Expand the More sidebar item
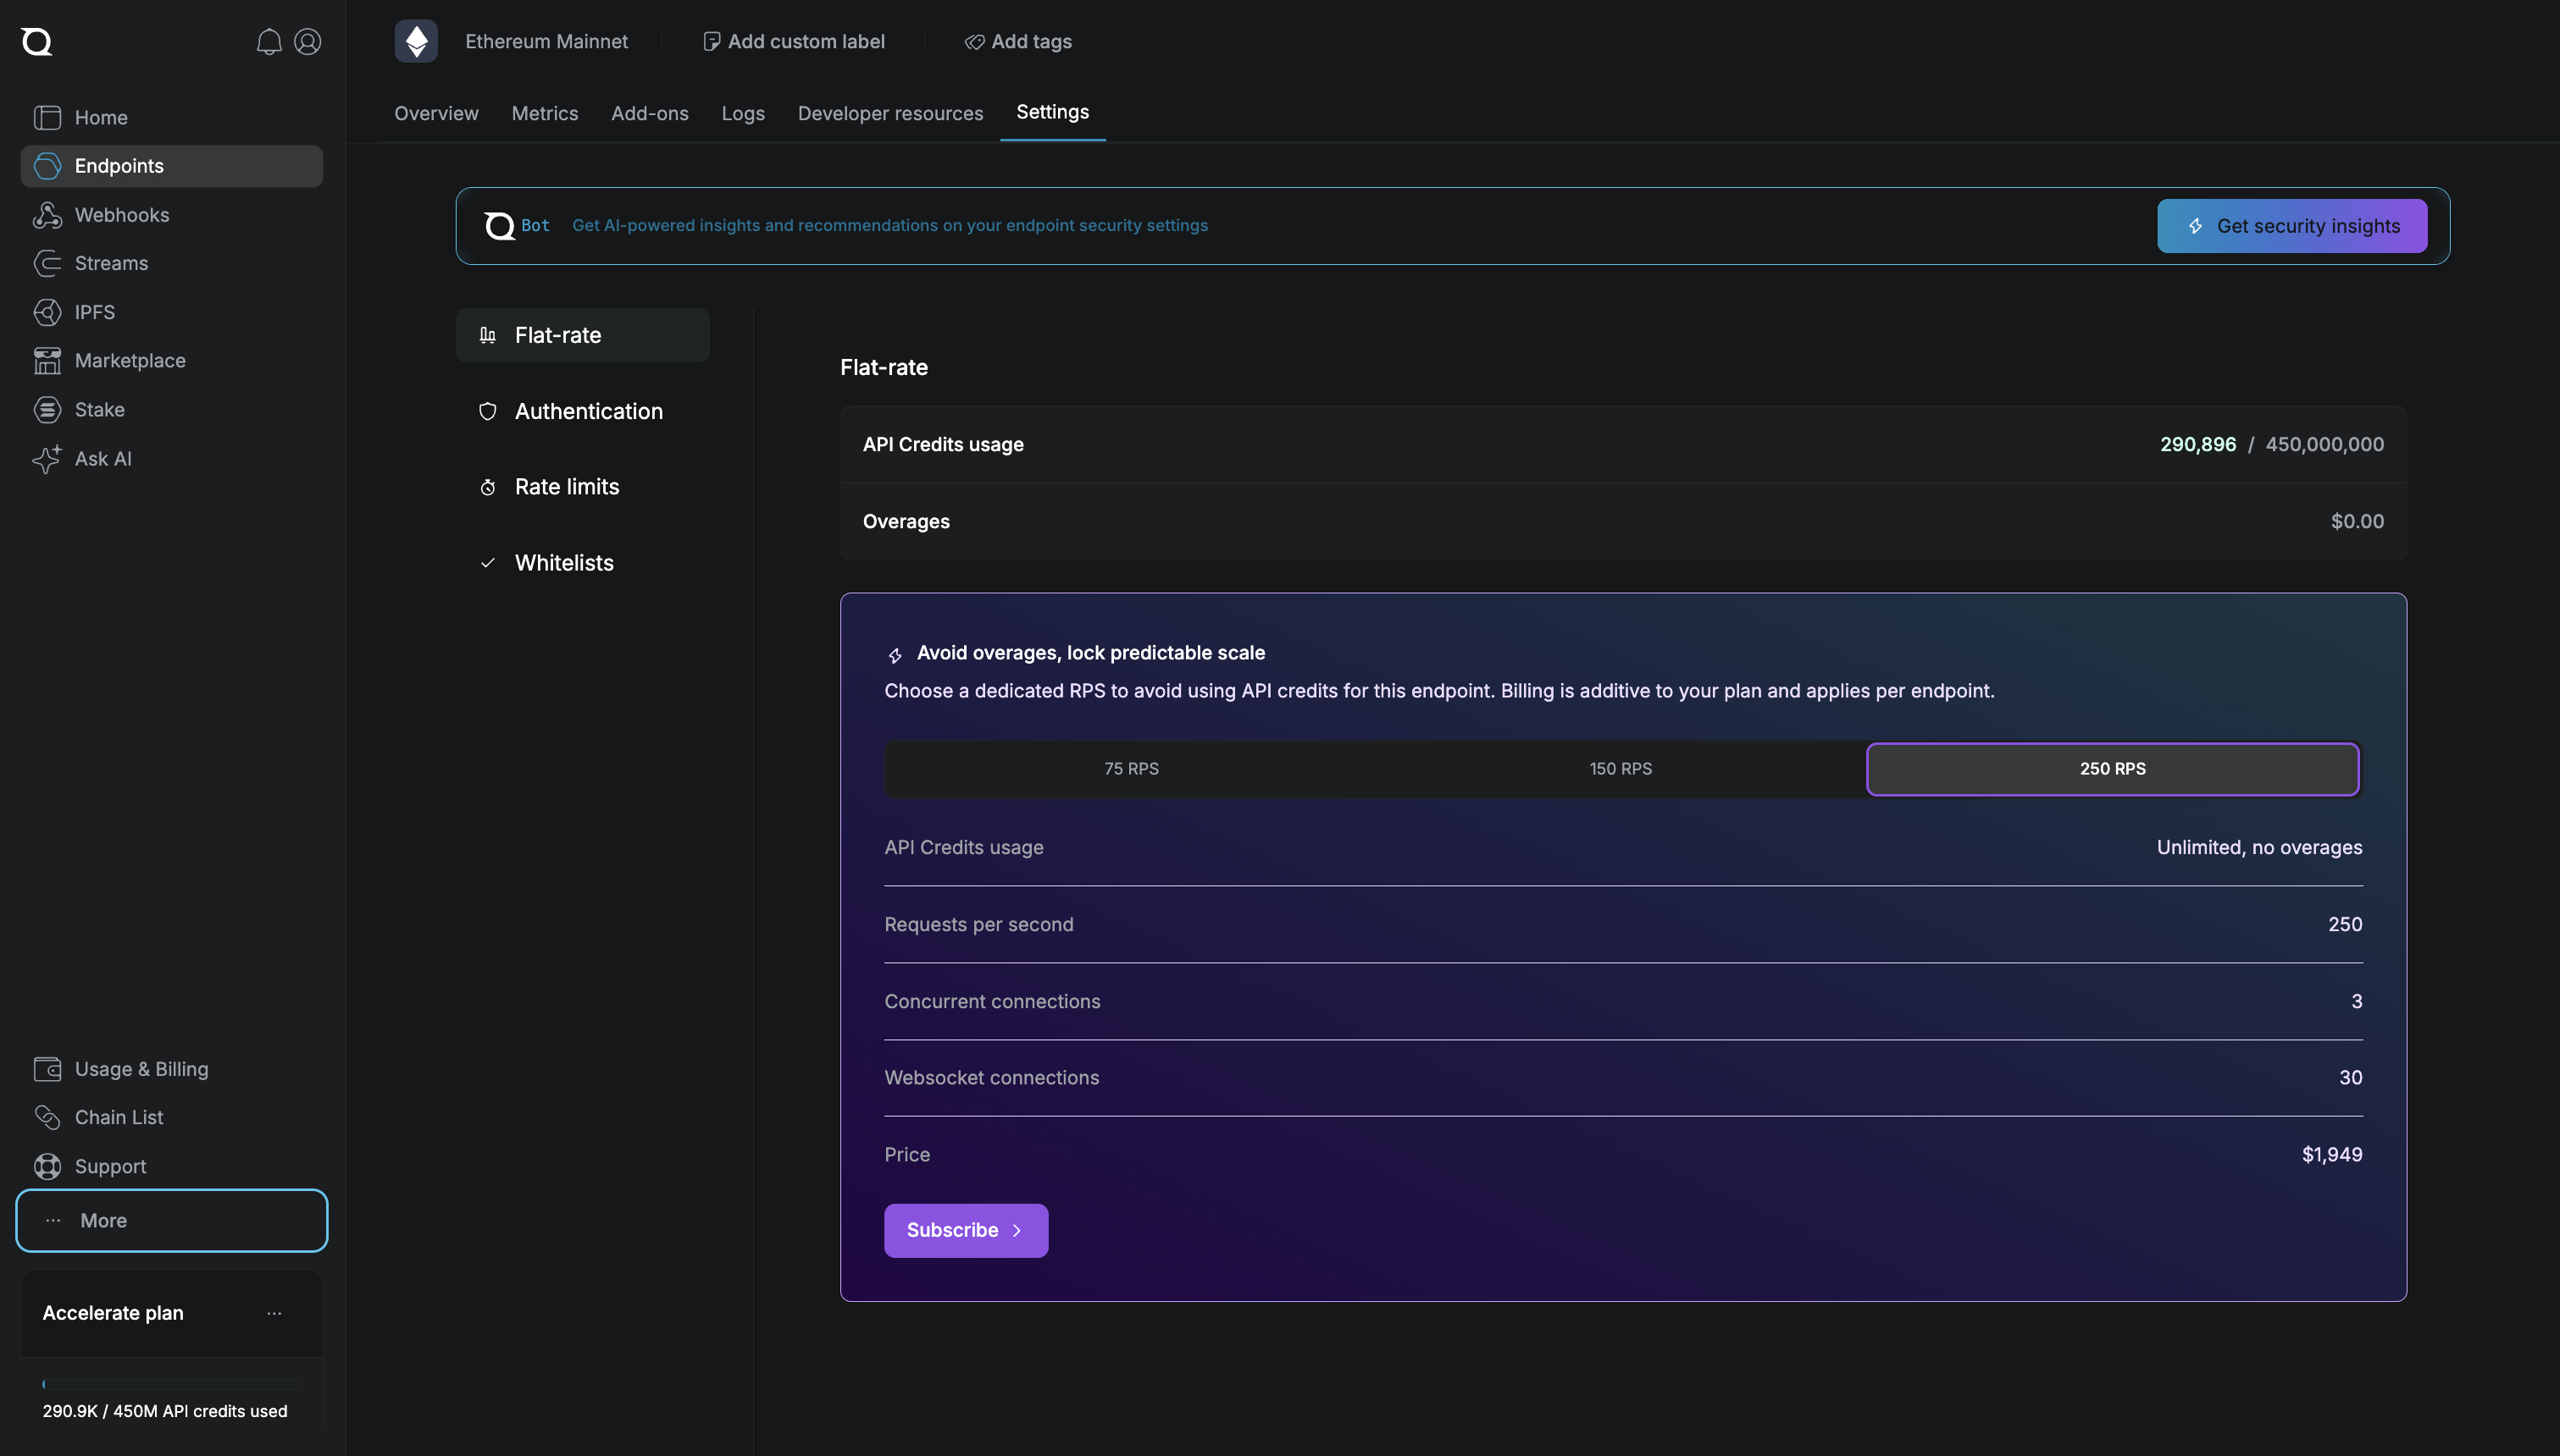 tap(103, 1220)
